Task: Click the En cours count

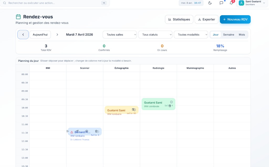Action: (162, 46)
